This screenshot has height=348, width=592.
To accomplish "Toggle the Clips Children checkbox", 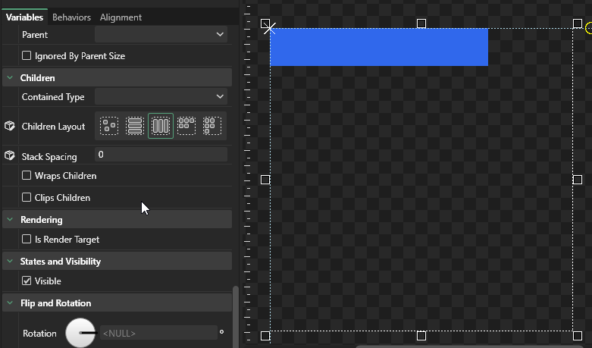I will click(27, 198).
